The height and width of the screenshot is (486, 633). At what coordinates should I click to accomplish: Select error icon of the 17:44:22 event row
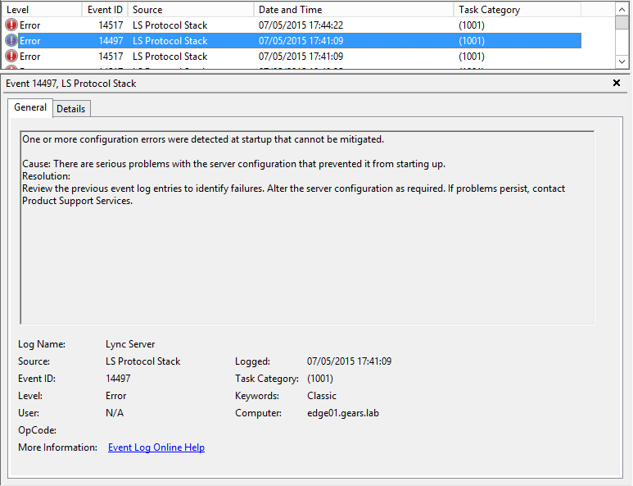(x=11, y=25)
